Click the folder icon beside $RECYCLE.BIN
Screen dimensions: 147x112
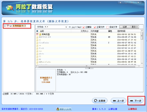tap(37, 37)
